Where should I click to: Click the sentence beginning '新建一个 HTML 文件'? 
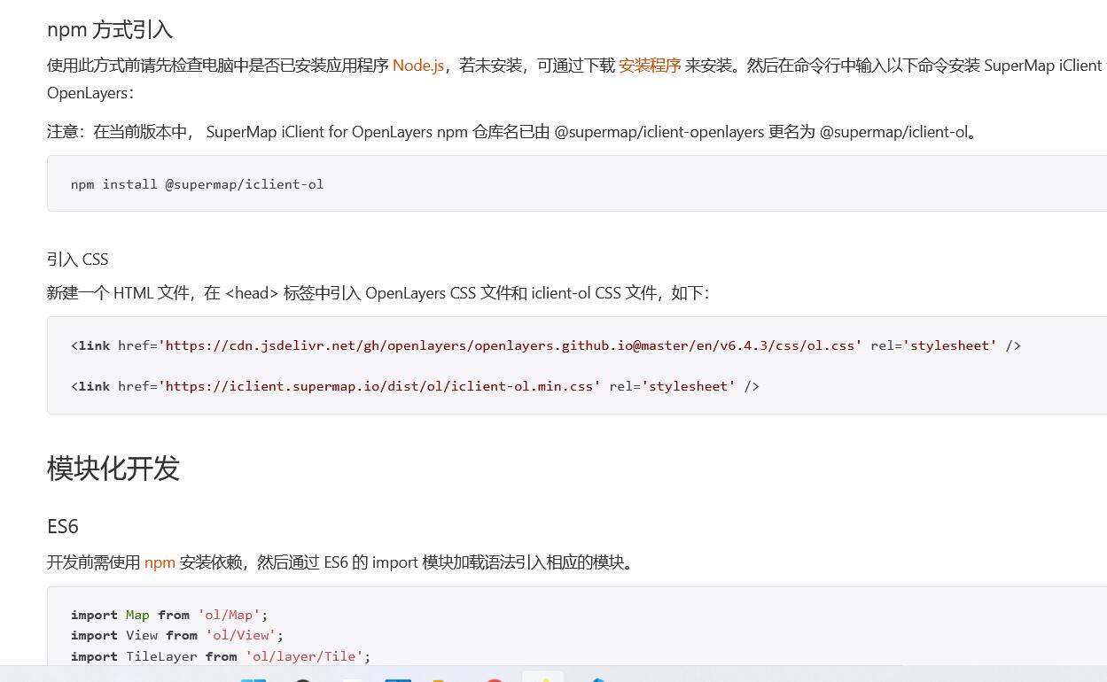[x=378, y=293]
